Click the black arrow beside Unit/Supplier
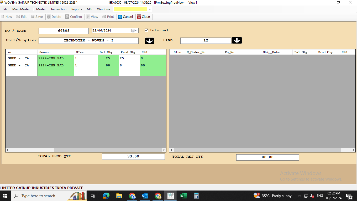 [x=150, y=41]
